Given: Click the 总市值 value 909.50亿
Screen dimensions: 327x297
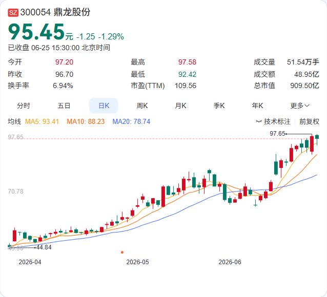Looking at the screenshot, I should (304, 86).
